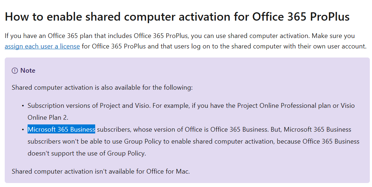This screenshot has width=372, height=187.
Task: Click the 'Note' label text
Action: pos(28,71)
